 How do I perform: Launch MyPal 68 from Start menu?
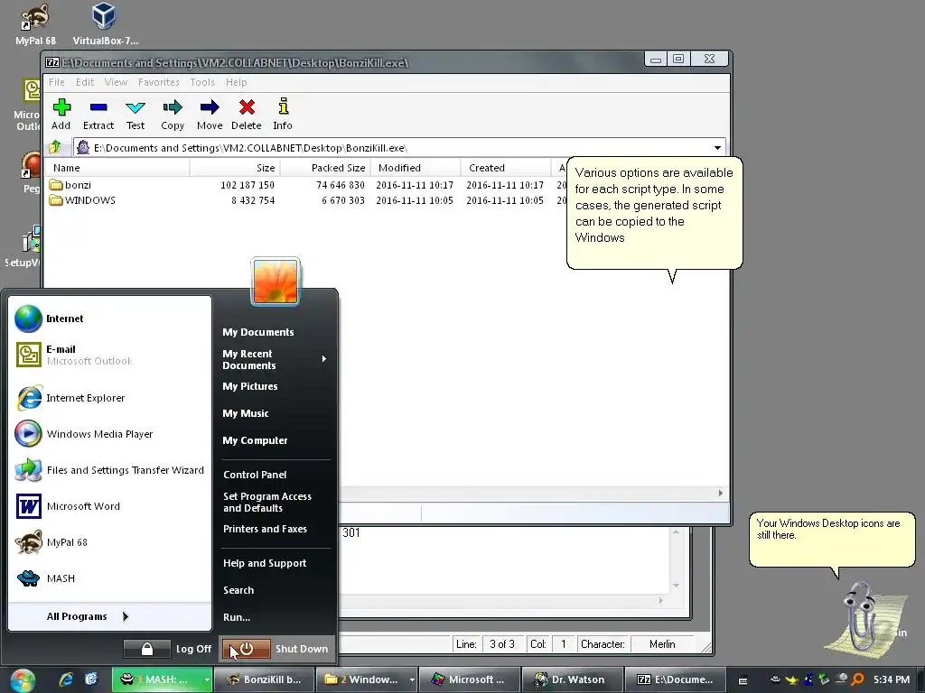click(x=109, y=542)
